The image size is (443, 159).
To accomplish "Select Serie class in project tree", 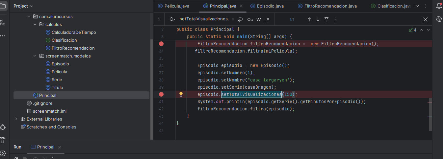I will pyautogui.click(x=57, y=79).
